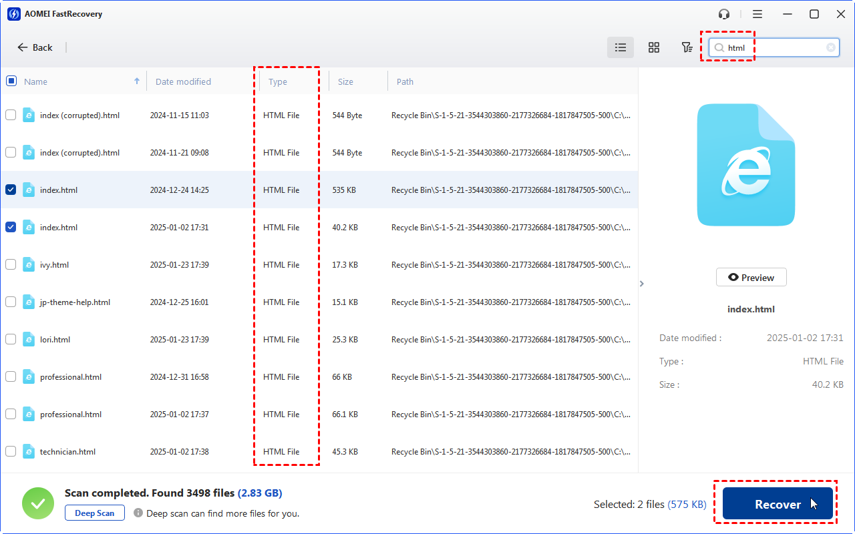Viewport: 855px width, 534px height.
Task: Sort by Date modified column
Action: coord(183,81)
